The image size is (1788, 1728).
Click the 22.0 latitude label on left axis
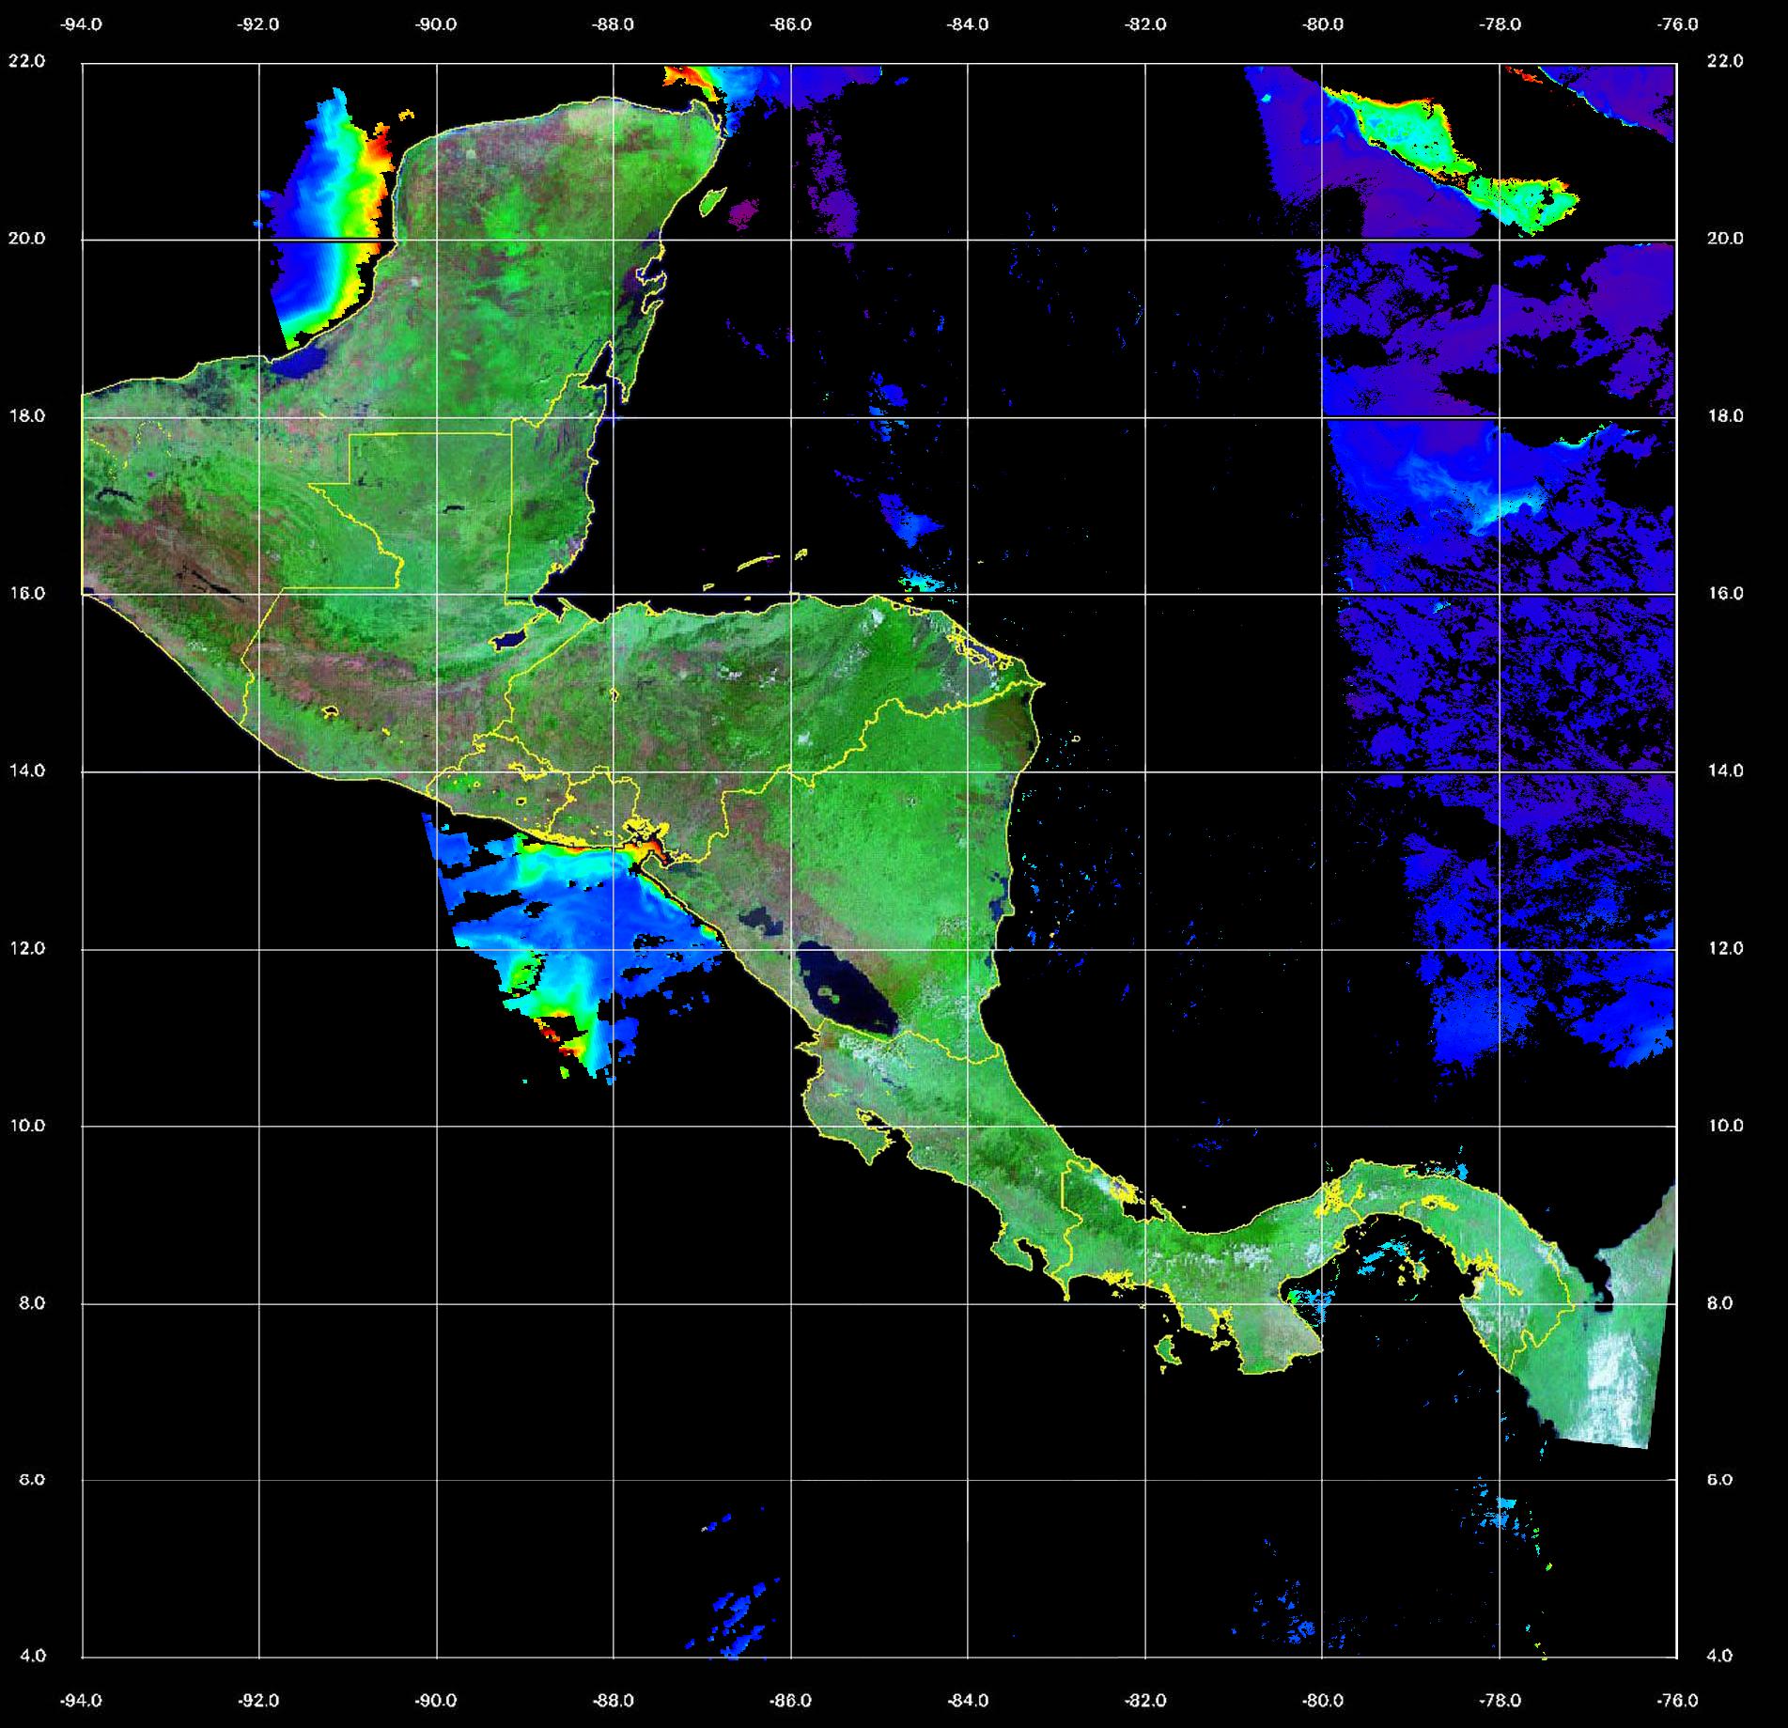coord(26,61)
